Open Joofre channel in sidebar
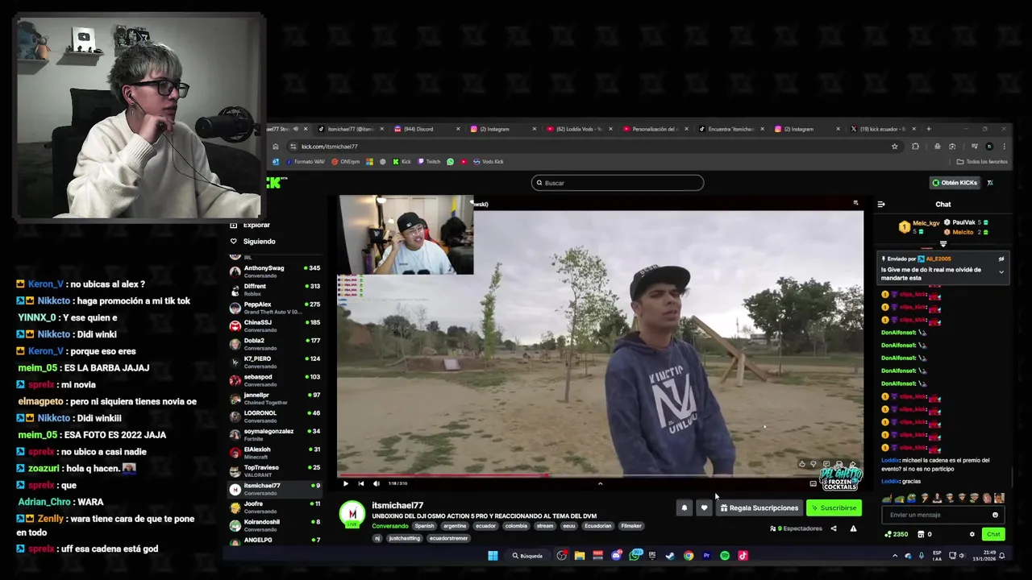The height and width of the screenshot is (580, 1032). point(274,507)
